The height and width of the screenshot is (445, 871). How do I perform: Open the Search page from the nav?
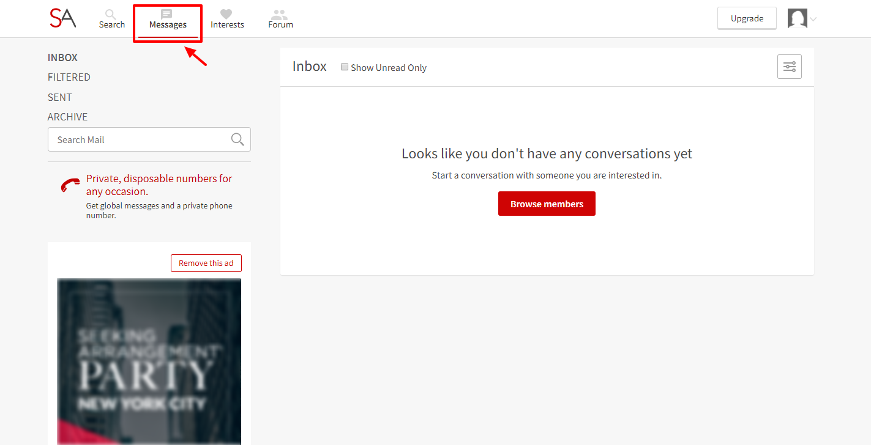coord(111,19)
